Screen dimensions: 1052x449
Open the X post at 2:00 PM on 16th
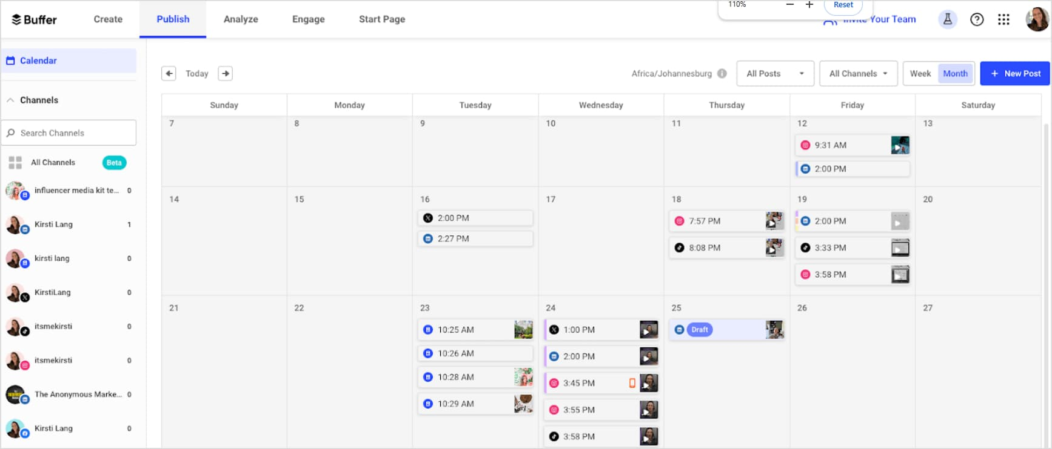click(475, 218)
